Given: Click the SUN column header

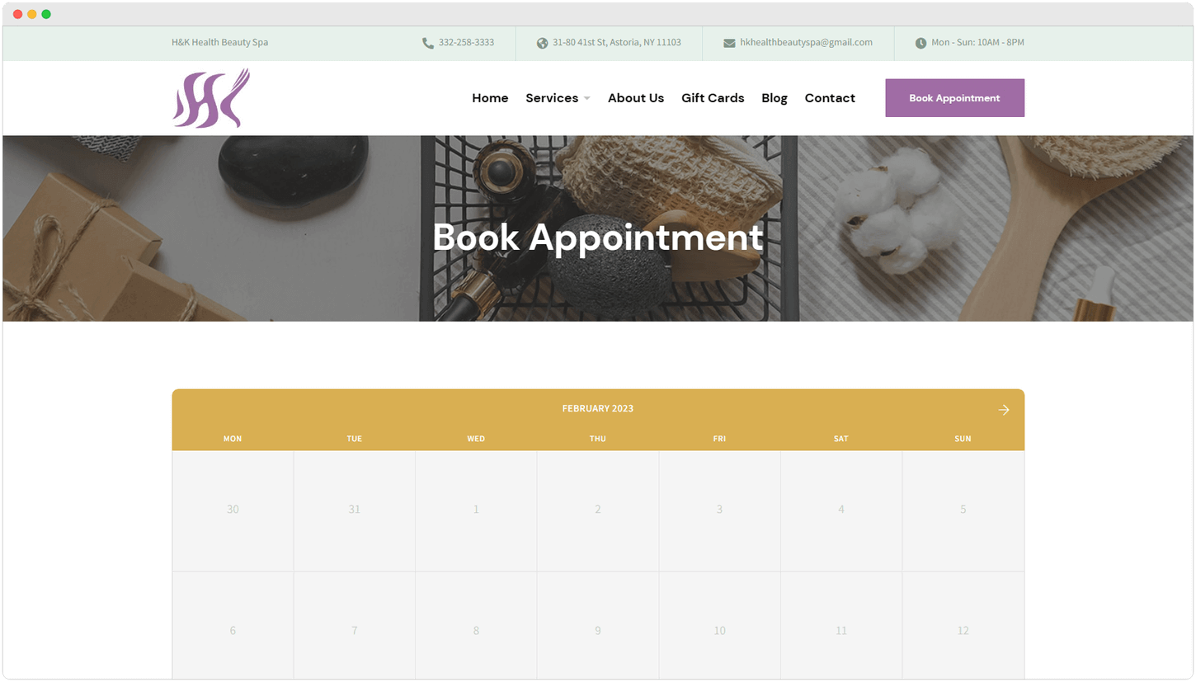Looking at the screenshot, I should [963, 439].
